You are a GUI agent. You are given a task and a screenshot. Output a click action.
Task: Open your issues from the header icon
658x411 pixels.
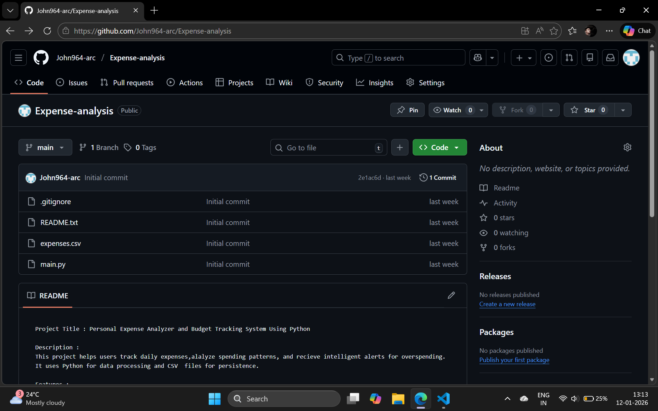pos(548,58)
